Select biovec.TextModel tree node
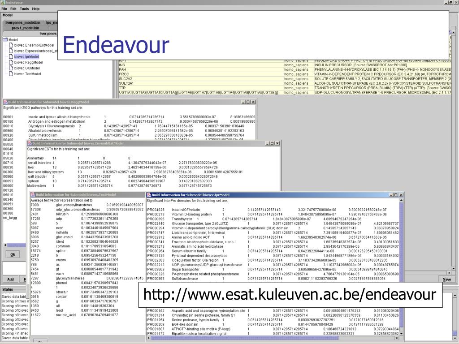The image size is (459, 344). (x=27, y=74)
